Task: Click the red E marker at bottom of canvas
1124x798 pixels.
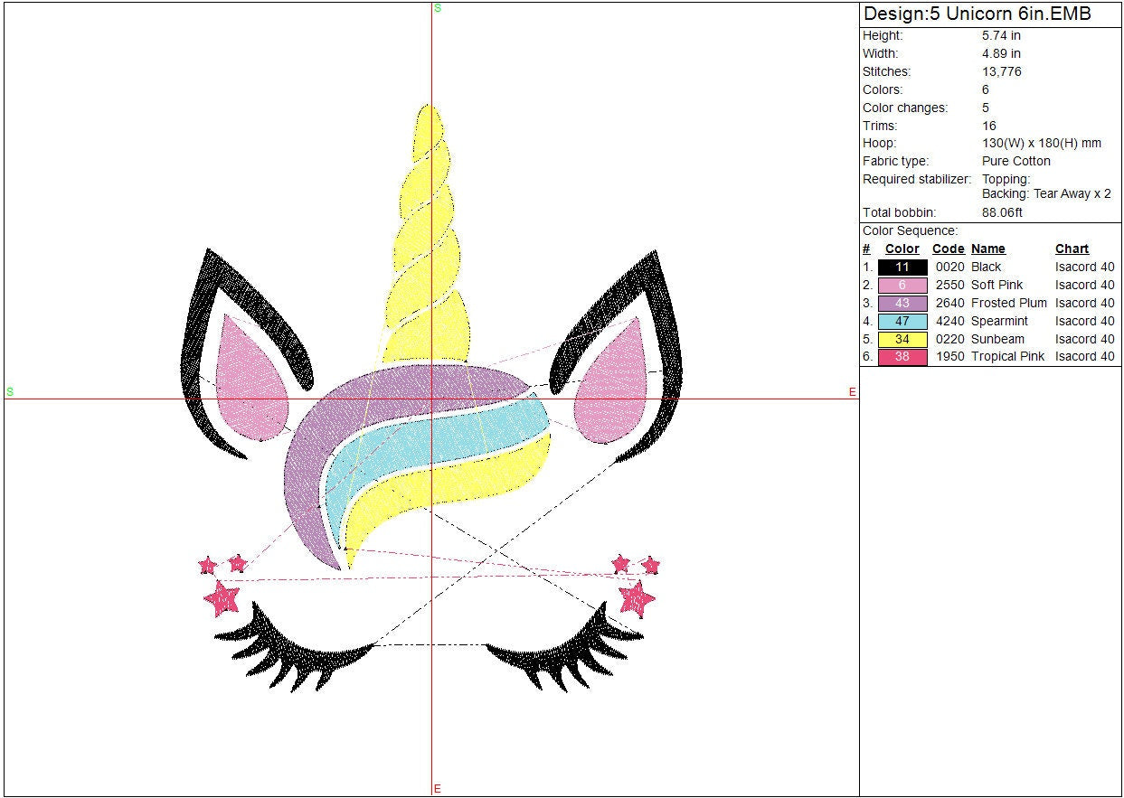Action: pos(437,789)
